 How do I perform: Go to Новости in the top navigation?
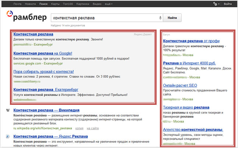pyautogui.click(x=30, y=4)
